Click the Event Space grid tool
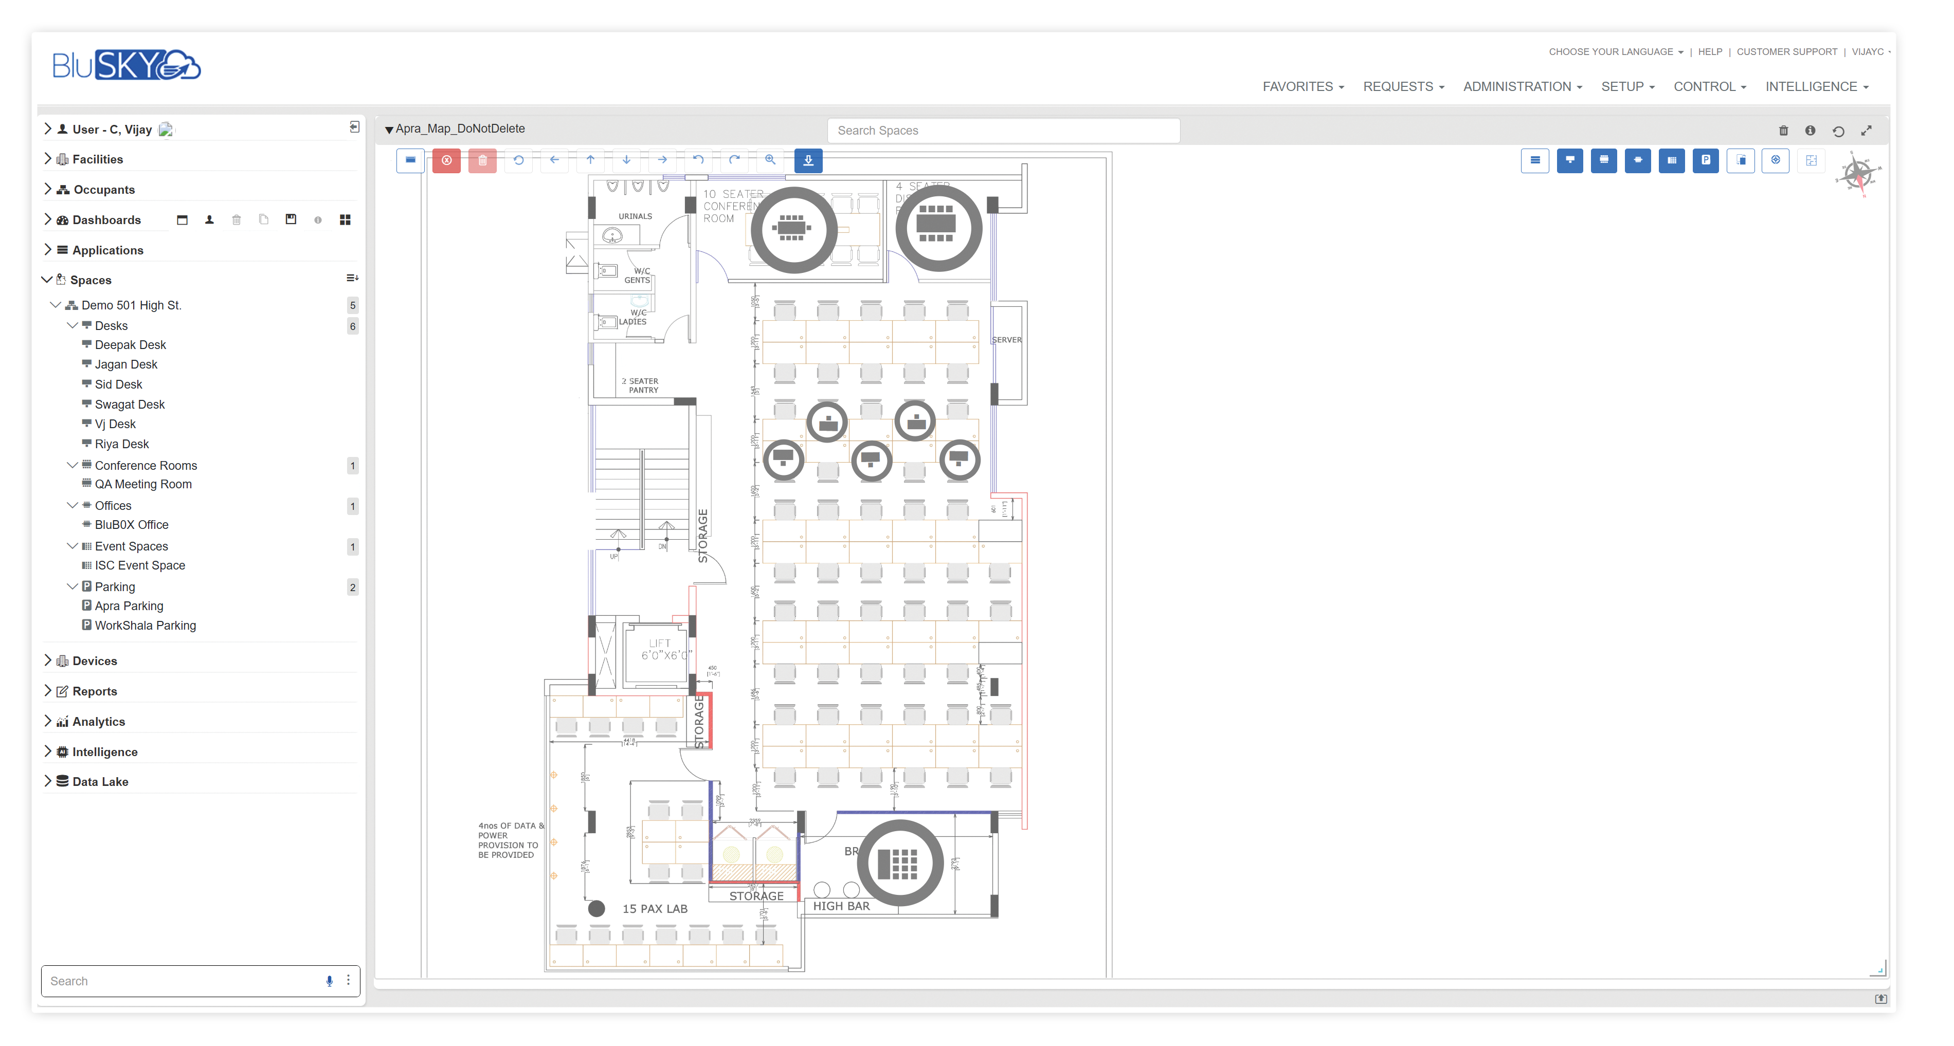1954x1046 pixels. coord(1672,160)
